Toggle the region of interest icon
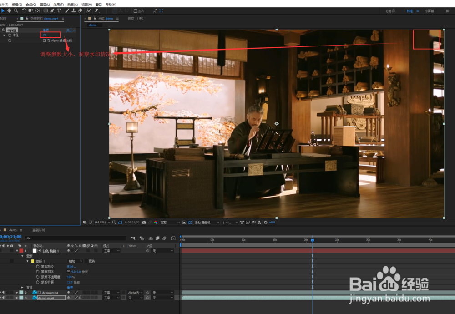The width and height of the screenshot is (455, 314). [184, 222]
